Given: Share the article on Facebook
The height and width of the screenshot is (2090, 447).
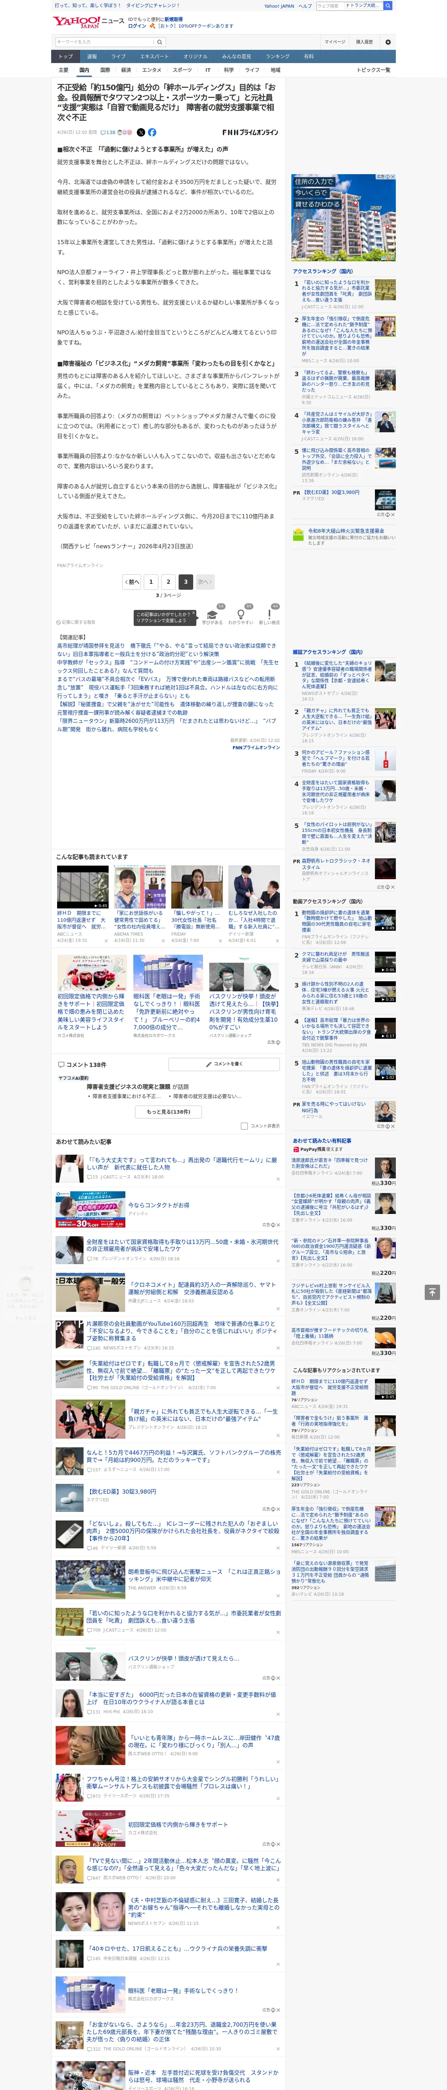Looking at the screenshot, I should click(152, 132).
